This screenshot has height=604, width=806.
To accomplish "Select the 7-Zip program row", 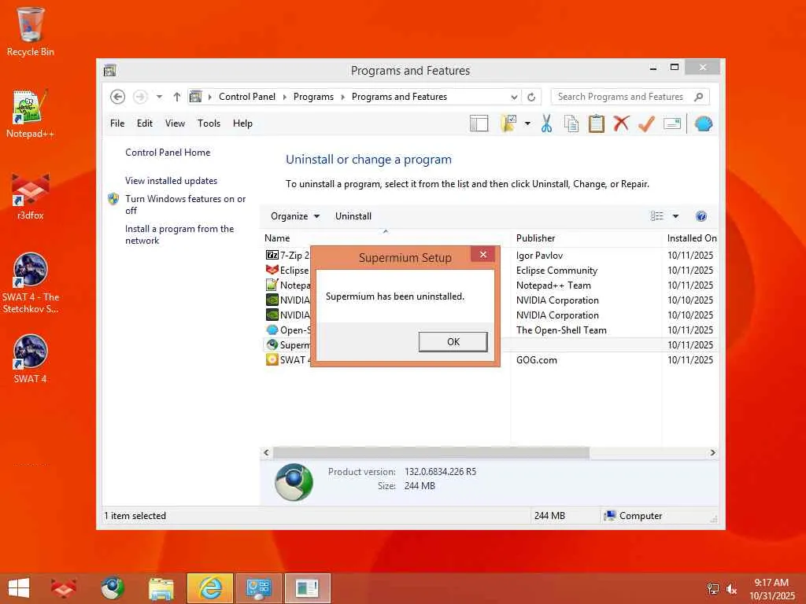I will pyautogui.click(x=287, y=256).
